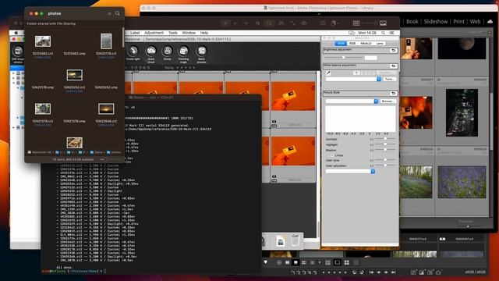The height and width of the screenshot is (281, 499).
Task: Select the moon photo thumbnail in Lightroom
Action: tap(462, 48)
